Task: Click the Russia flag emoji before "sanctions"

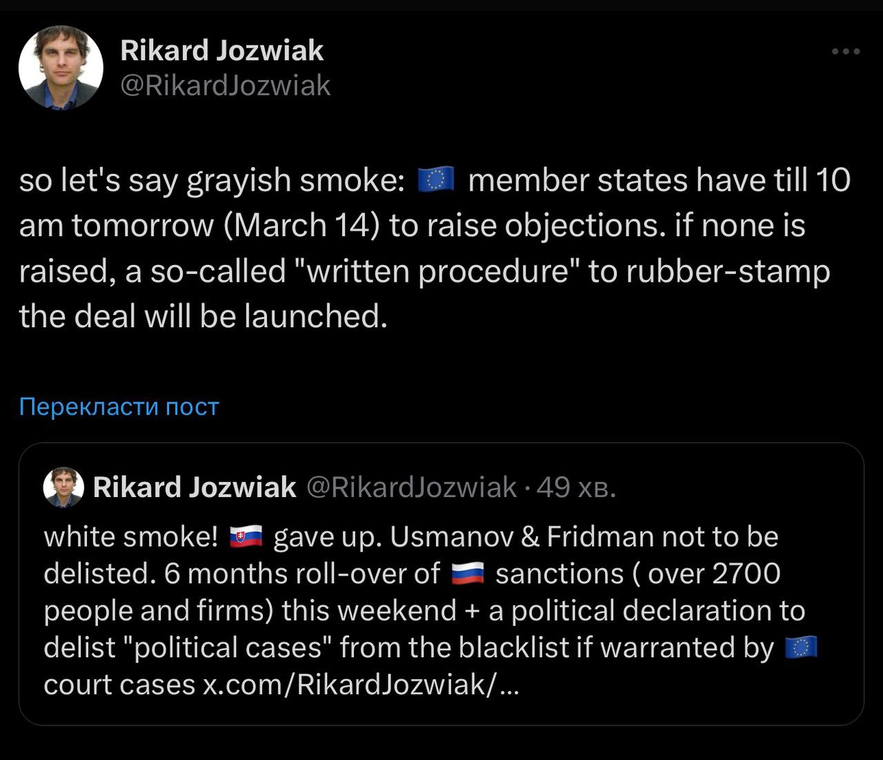Action: coord(468,574)
